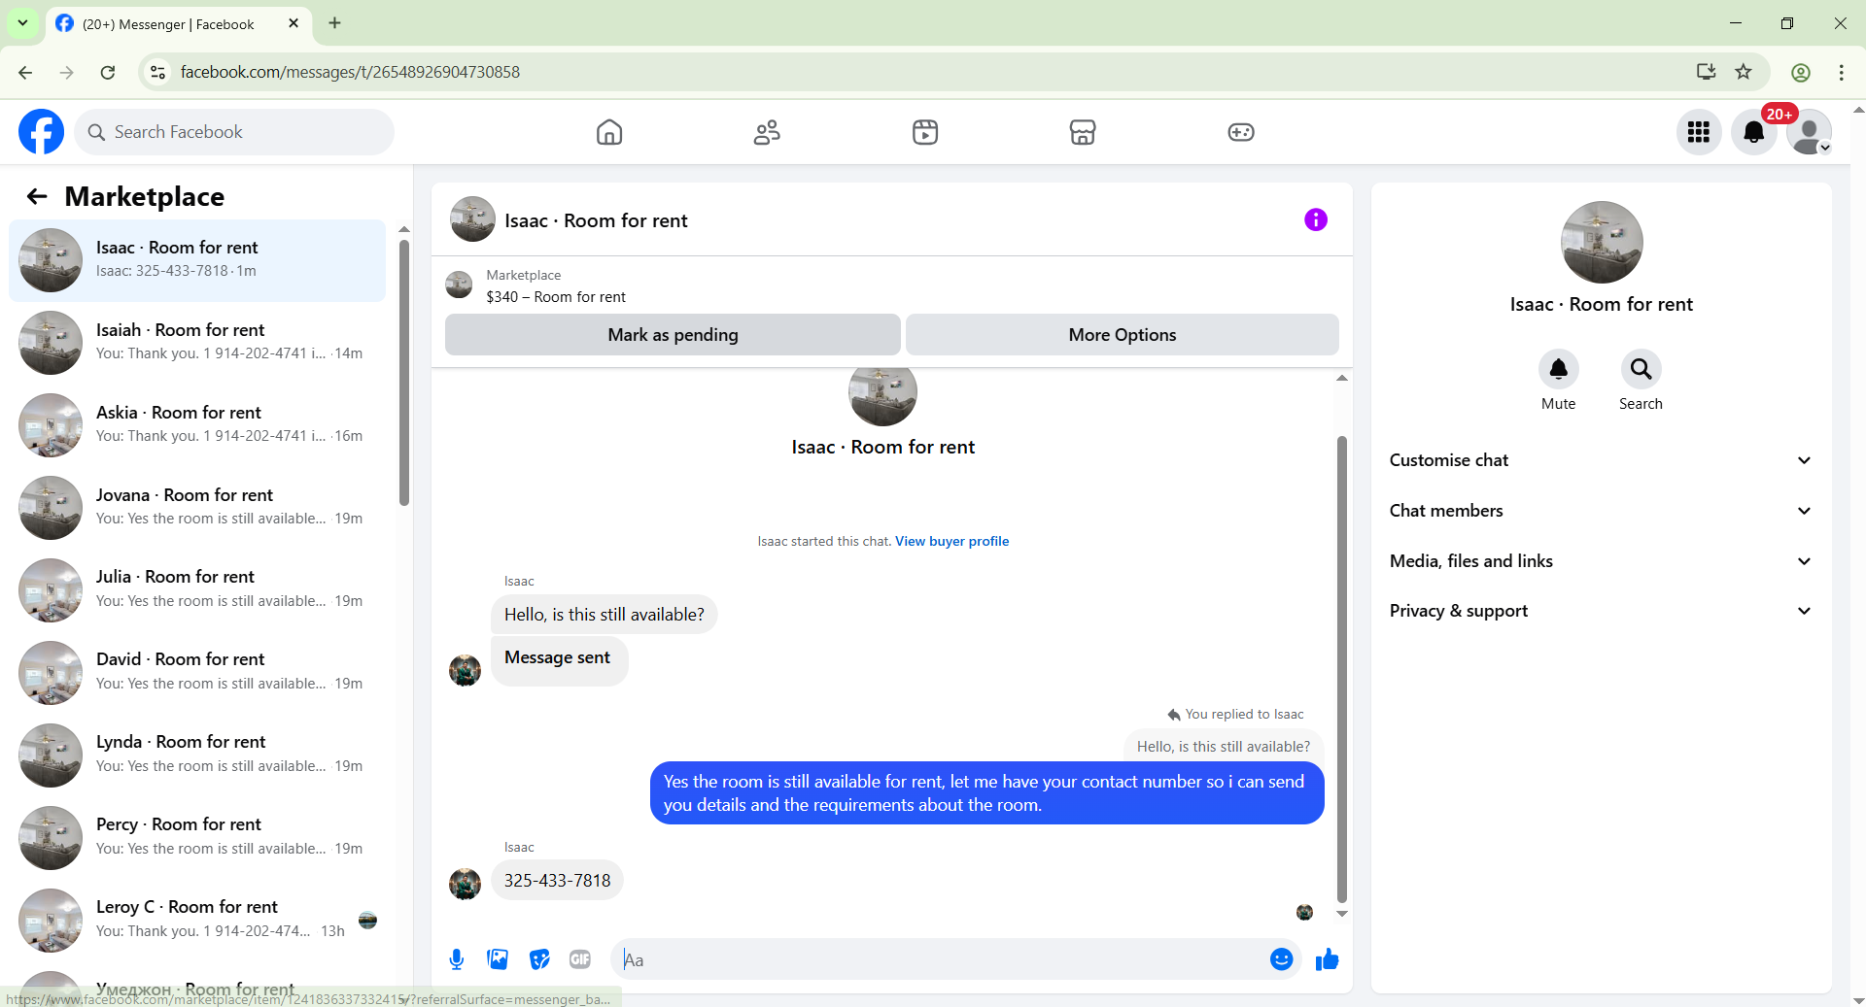Click the Message sent bubble
The image size is (1866, 1007).
[x=559, y=660]
